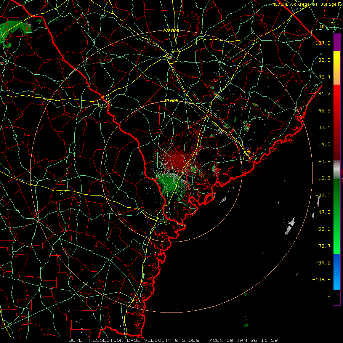This screenshot has width=343, height=343.
Task: Select the 76.7 legend value
Action: point(324,77)
